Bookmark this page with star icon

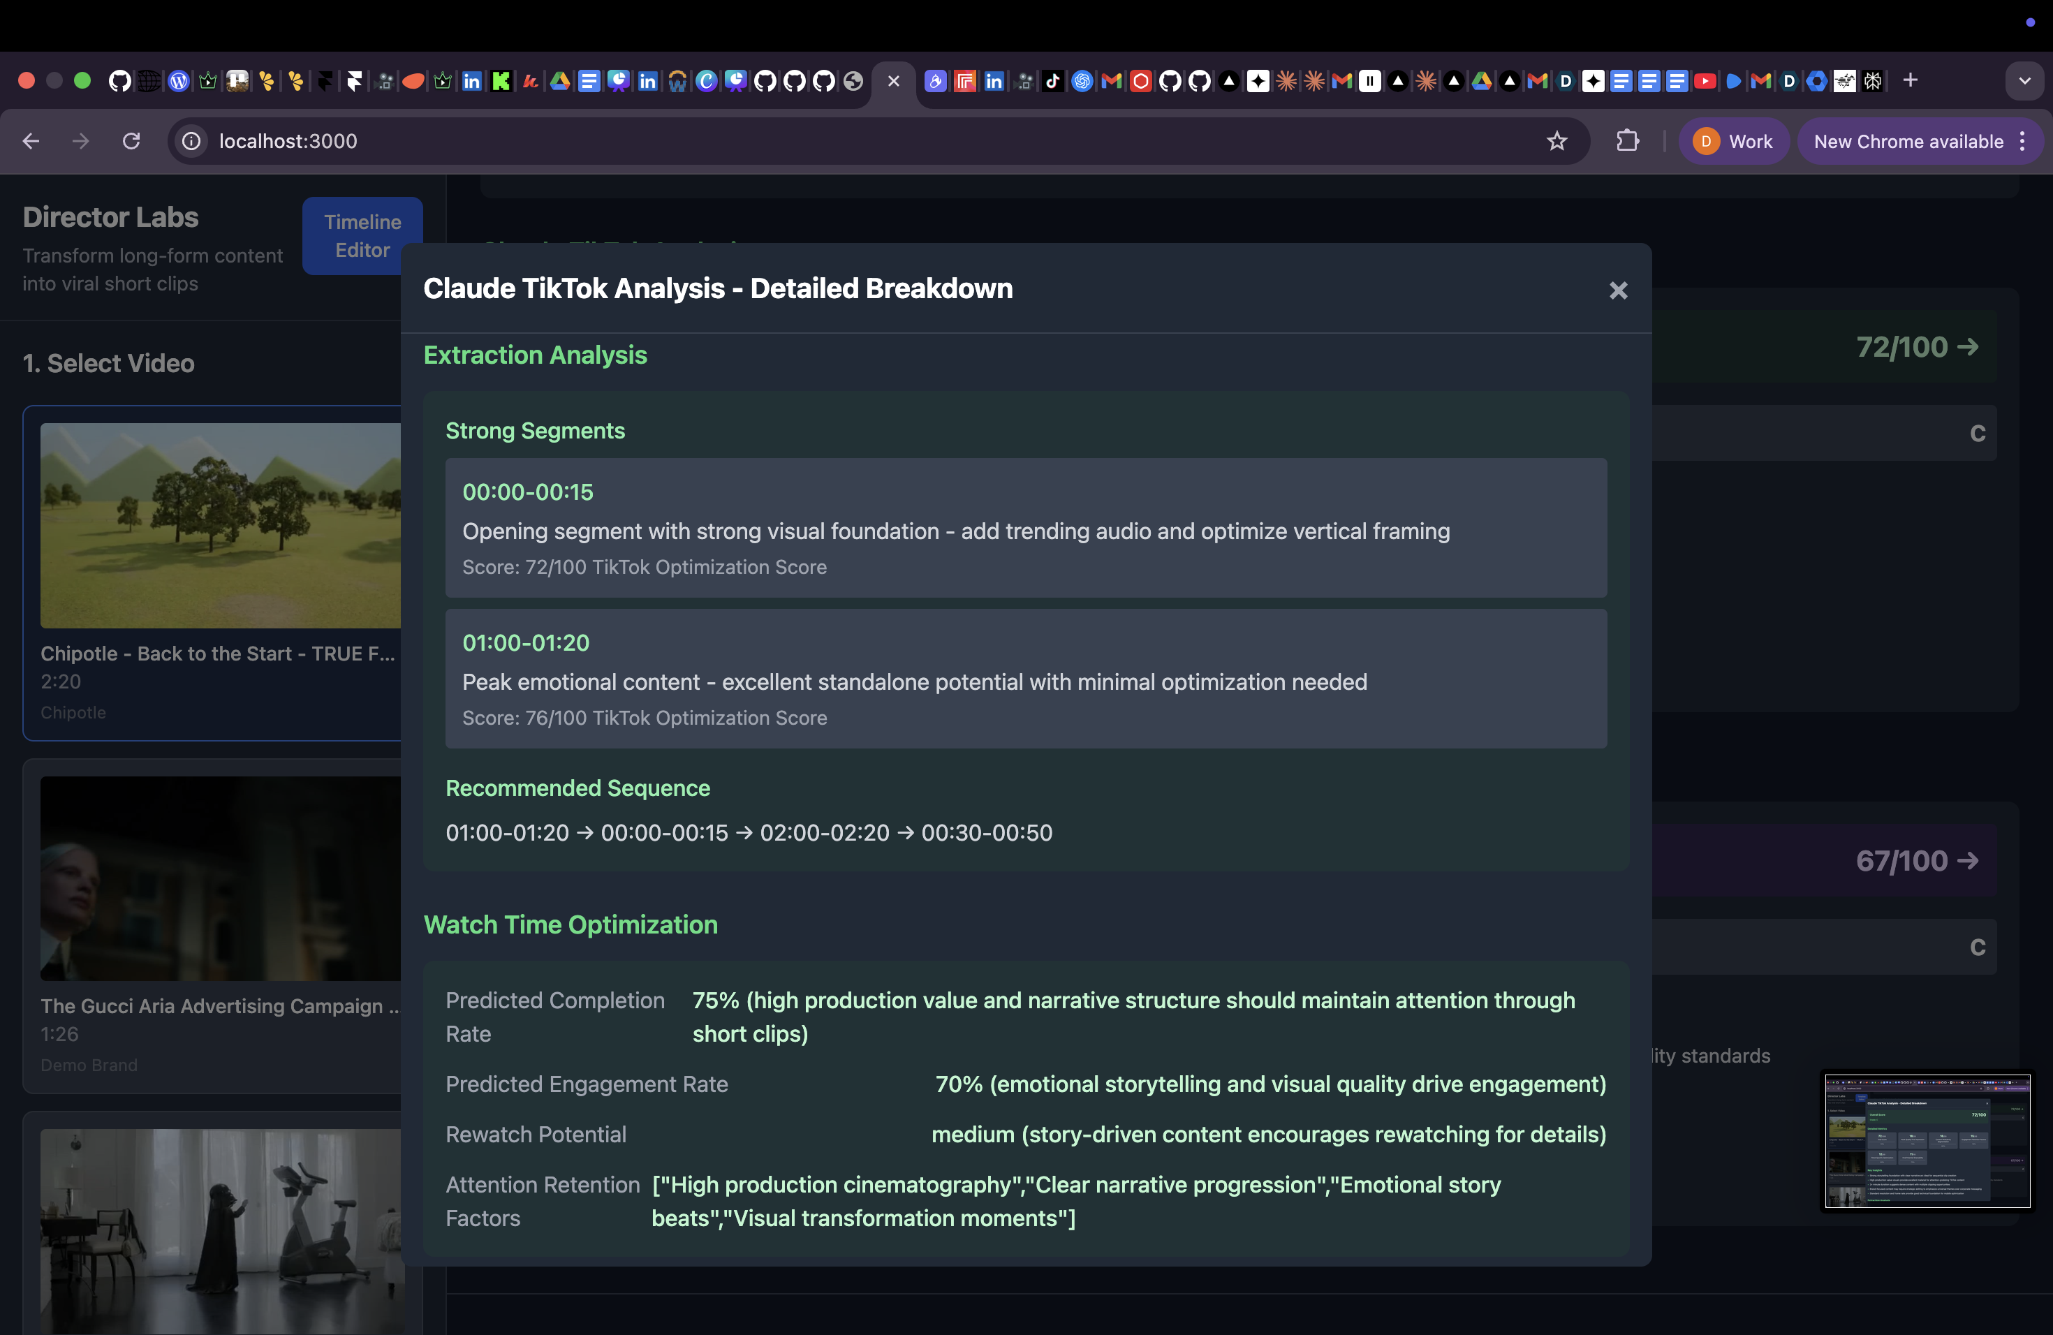(x=1556, y=140)
